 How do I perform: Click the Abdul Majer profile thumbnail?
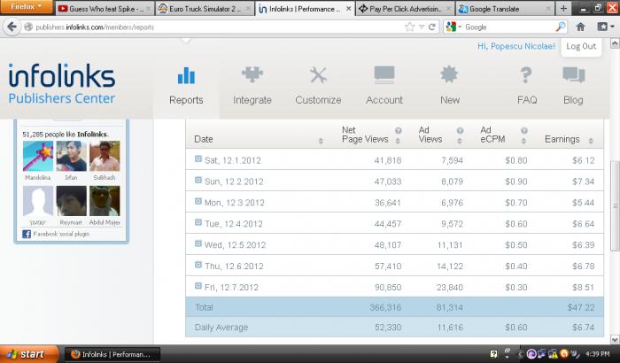coord(105,201)
